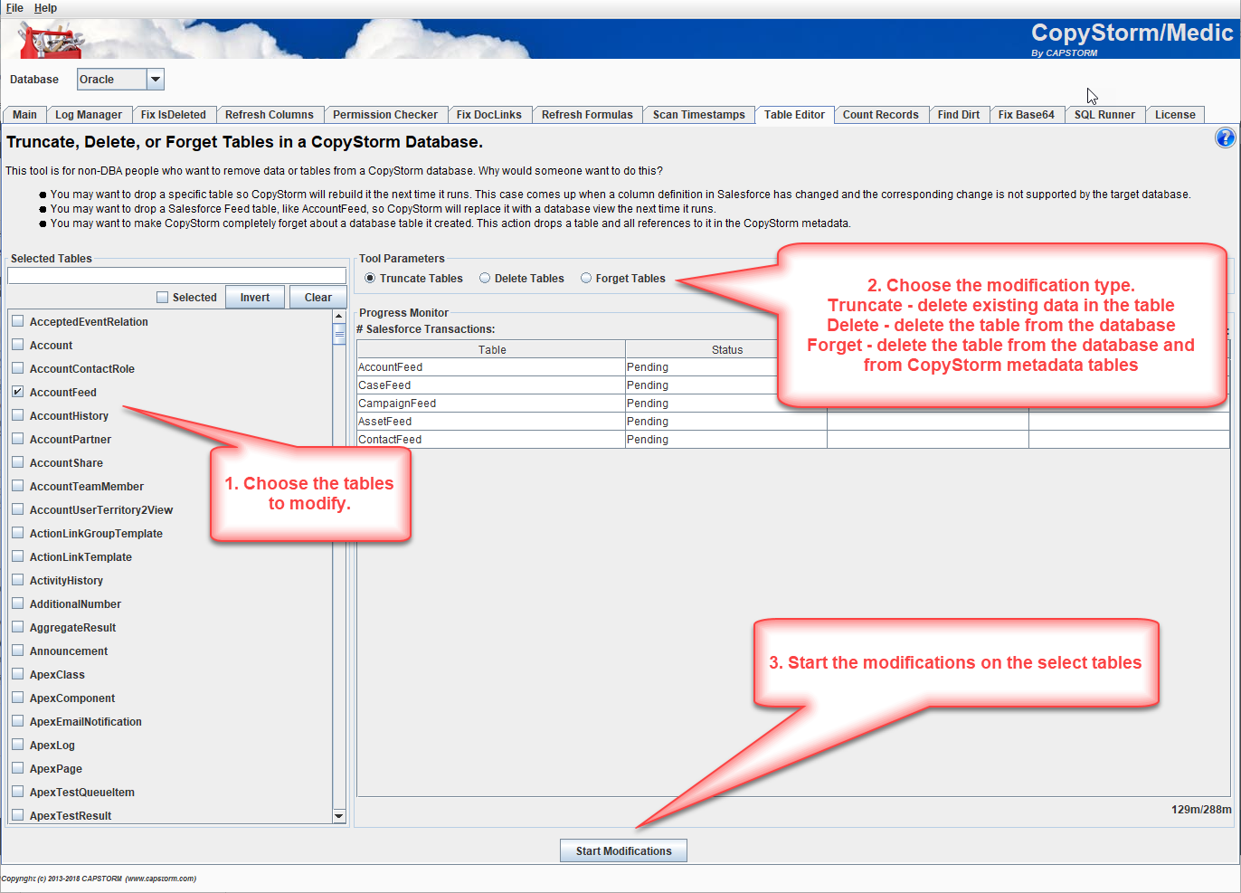Check the ActionLinkGroupTemplate checkbox
Image resolution: width=1241 pixels, height=893 pixels.
pyautogui.click(x=17, y=532)
